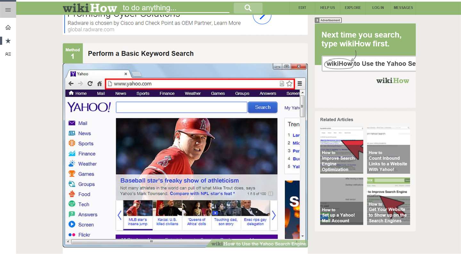Viewport: 461px width, 254px height.
Task: Click LOG IN in the header
Action: coord(378,8)
